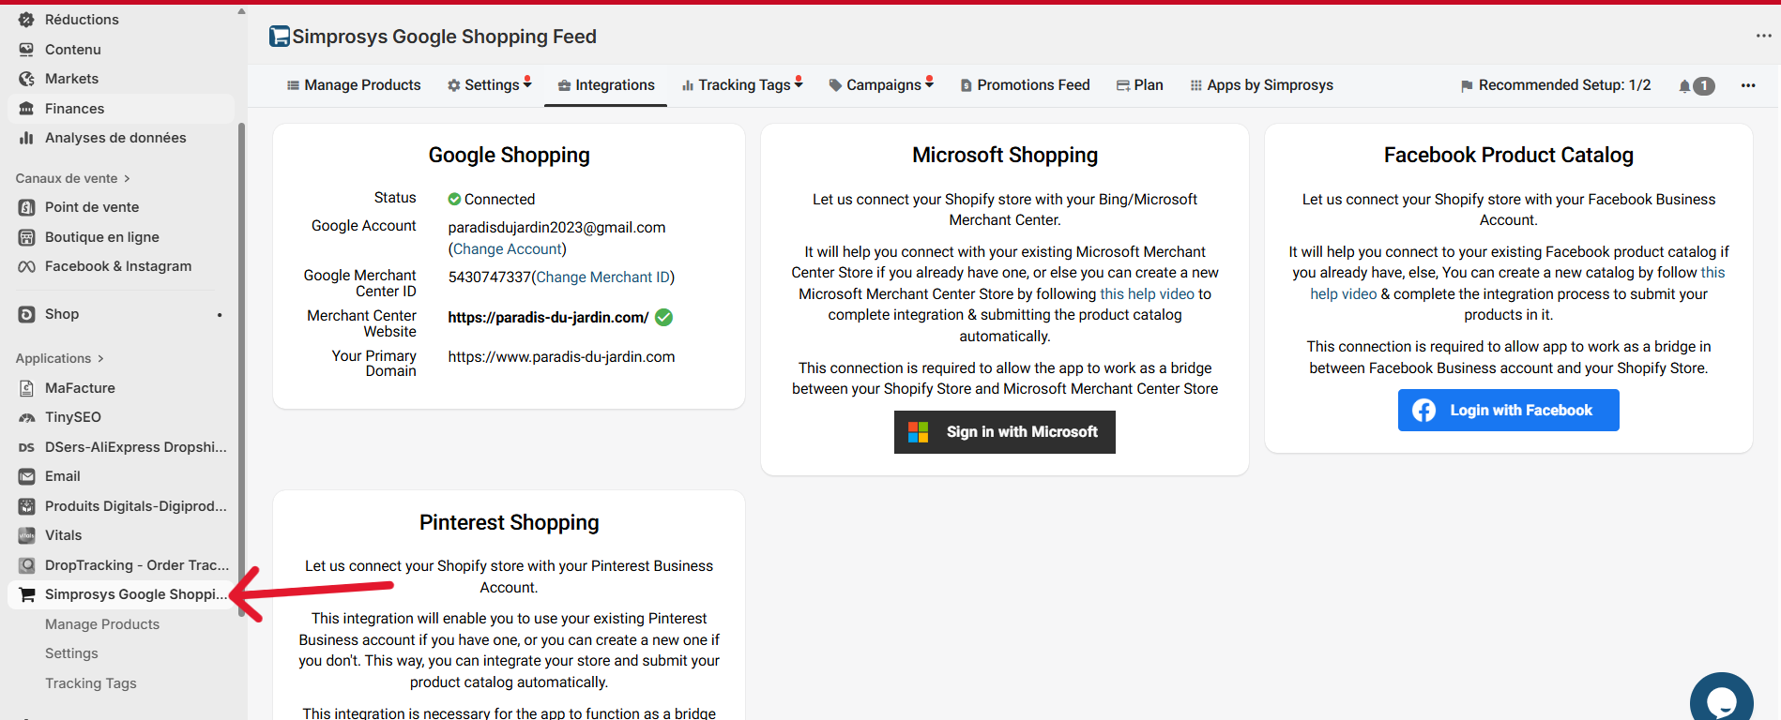The width and height of the screenshot is (1781, 720).
Task: Click the MaFacture app icon
Action: [26, 388]
